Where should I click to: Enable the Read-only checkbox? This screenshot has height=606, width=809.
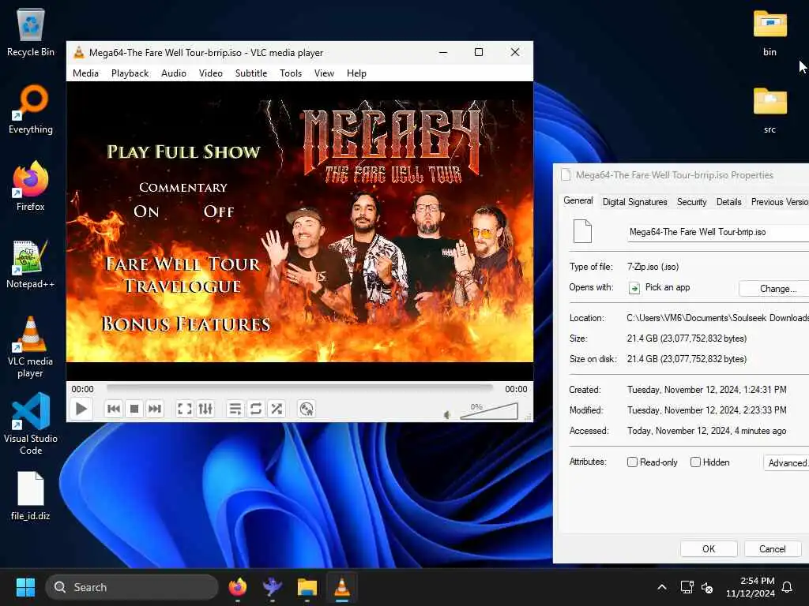point(632,462)
